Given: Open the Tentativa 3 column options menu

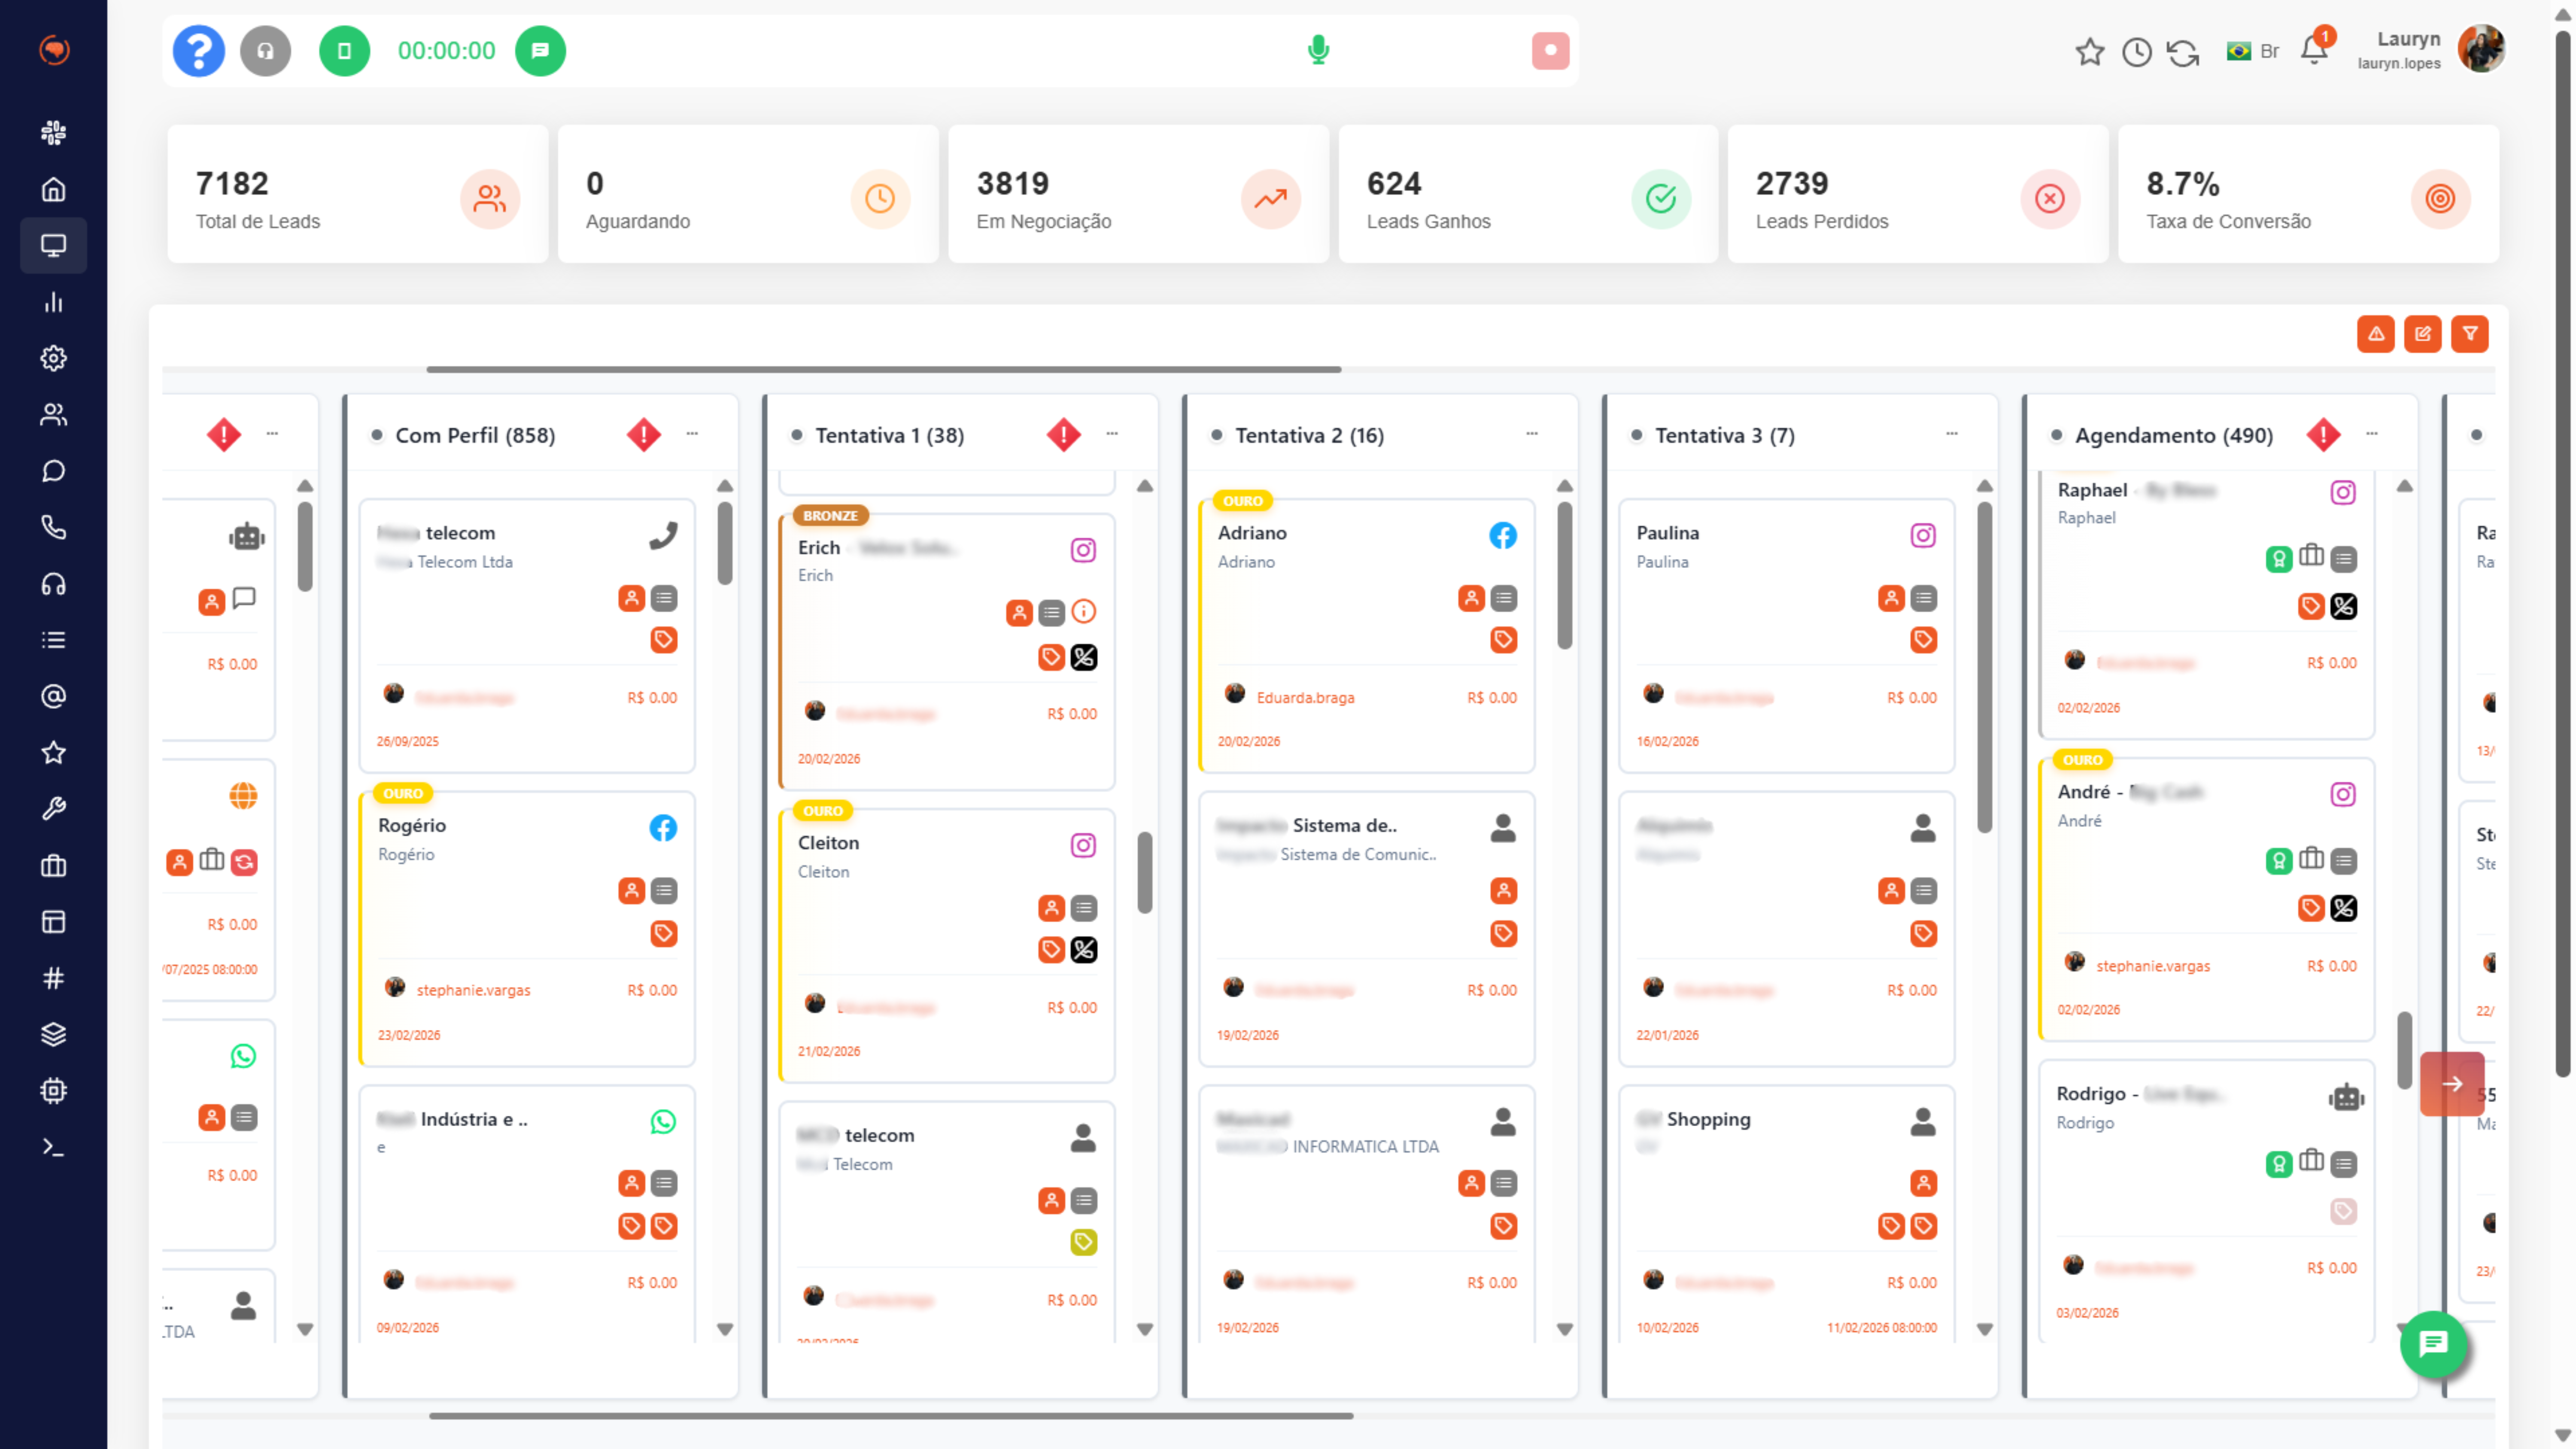Looking at the screenshot, I should [x=1952, y=434].
